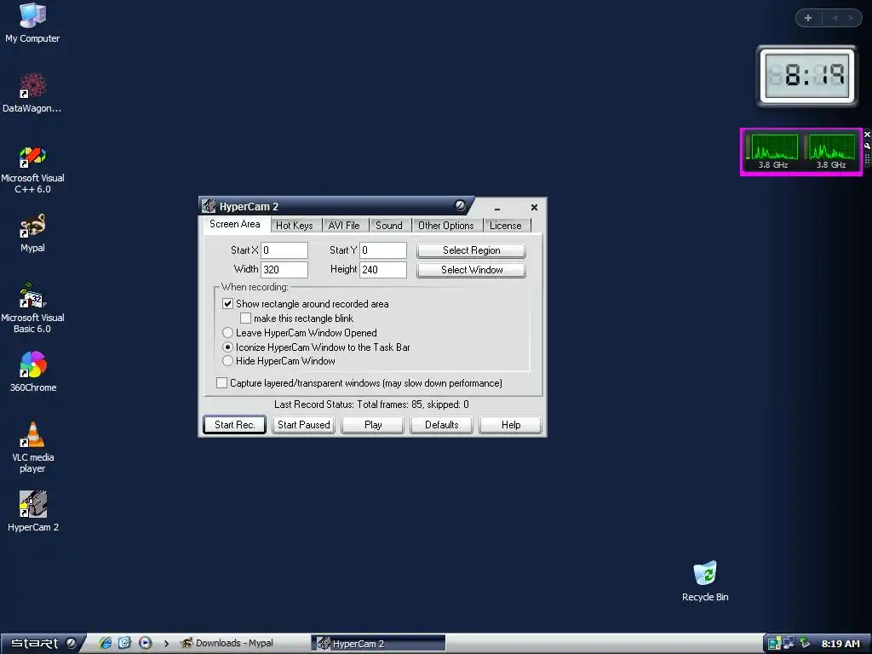Screen dimensions: 872x654
Task: Click the network computers tray icon
Action: [x=789, y=643]
